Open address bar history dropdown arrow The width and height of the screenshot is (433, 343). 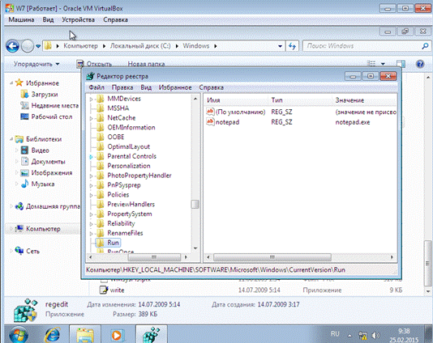click(280, 46)
